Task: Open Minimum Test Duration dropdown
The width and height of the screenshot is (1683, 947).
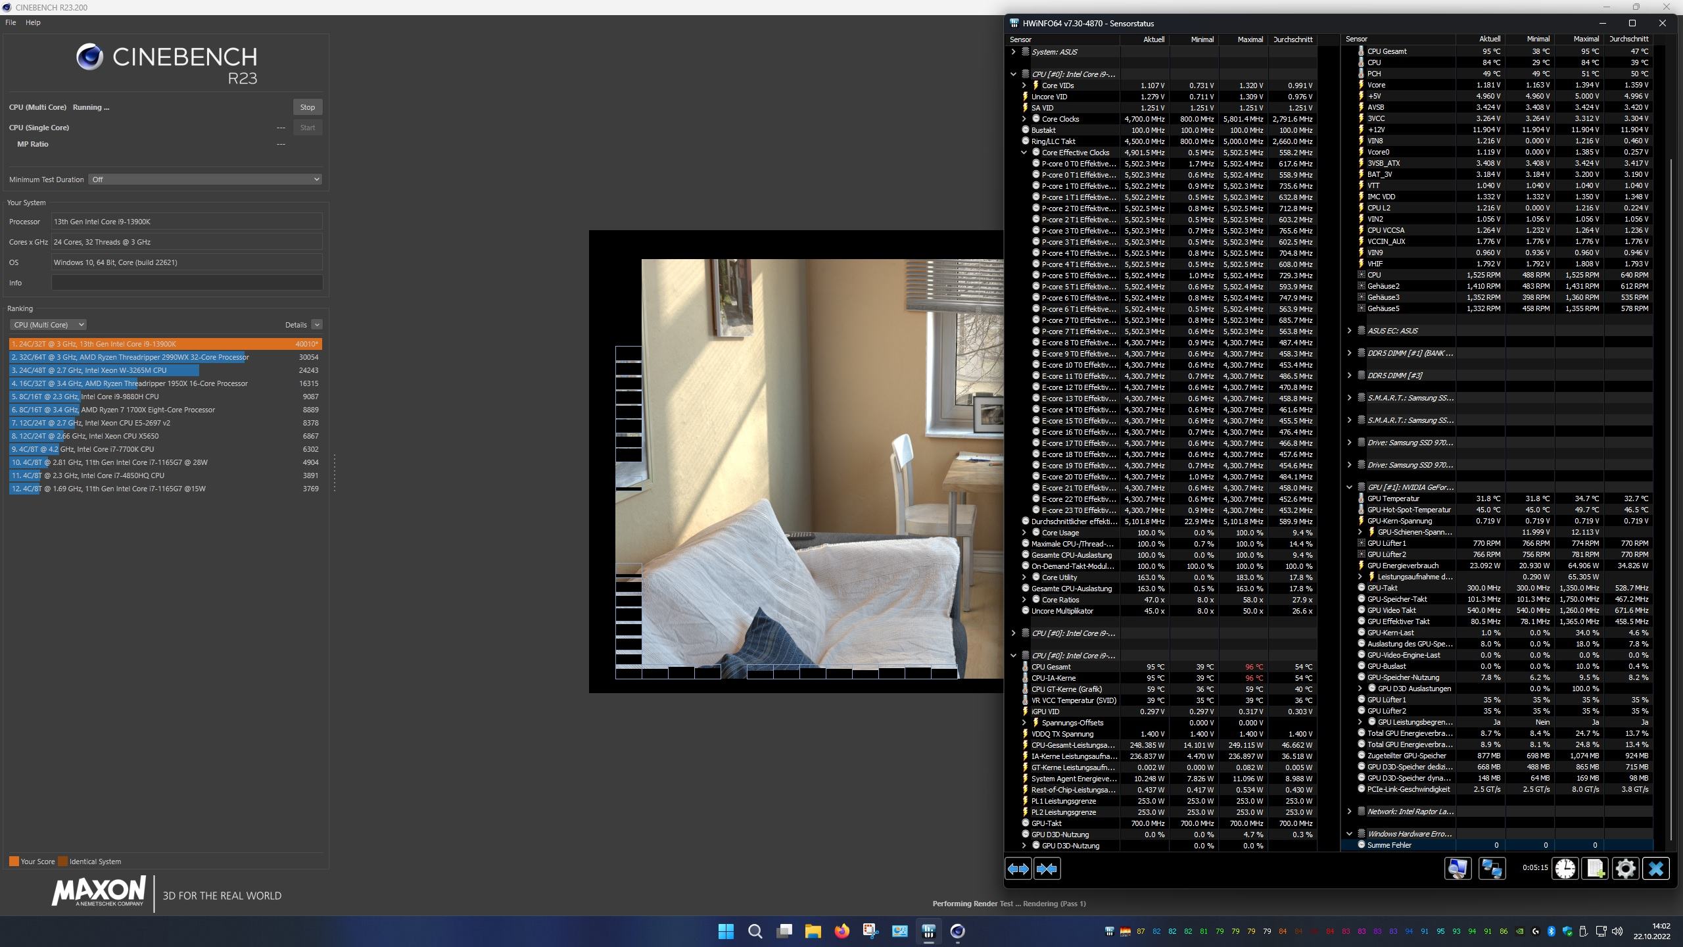Action: tap(205, 180)
